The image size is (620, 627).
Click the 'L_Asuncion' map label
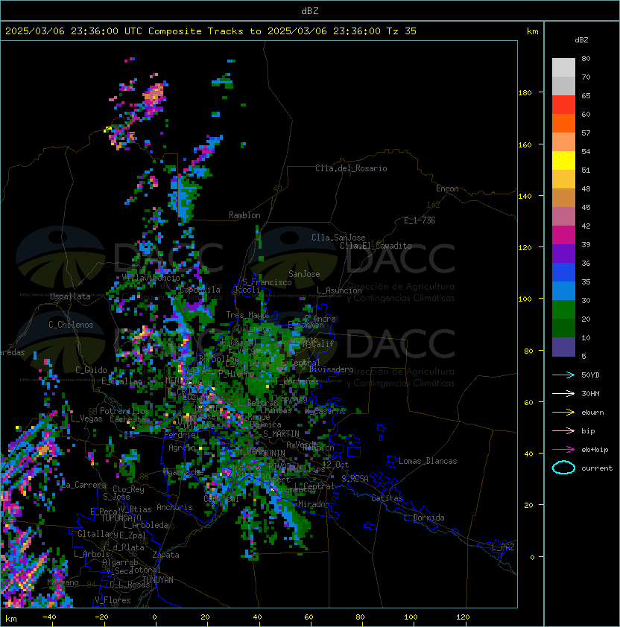tap(339, 290)
